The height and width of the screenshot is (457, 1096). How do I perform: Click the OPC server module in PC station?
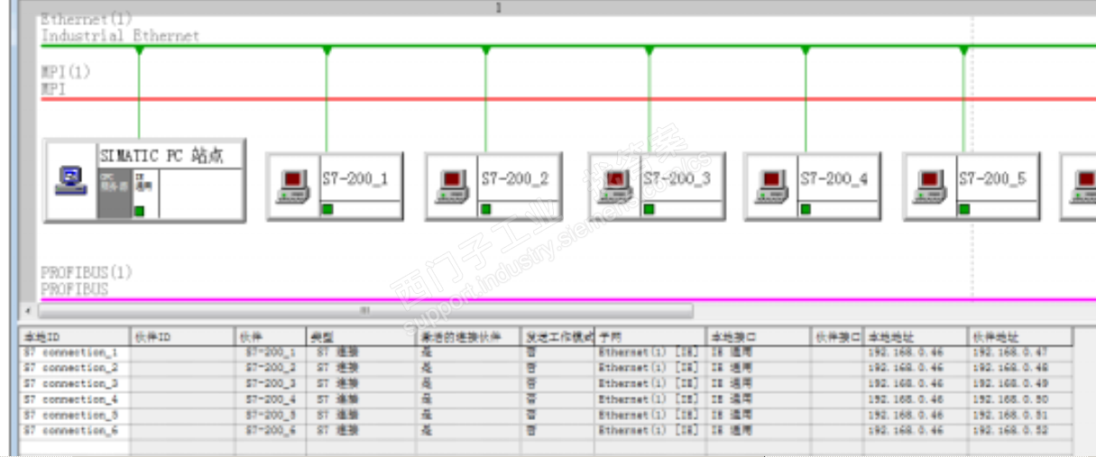pos(115,193)
